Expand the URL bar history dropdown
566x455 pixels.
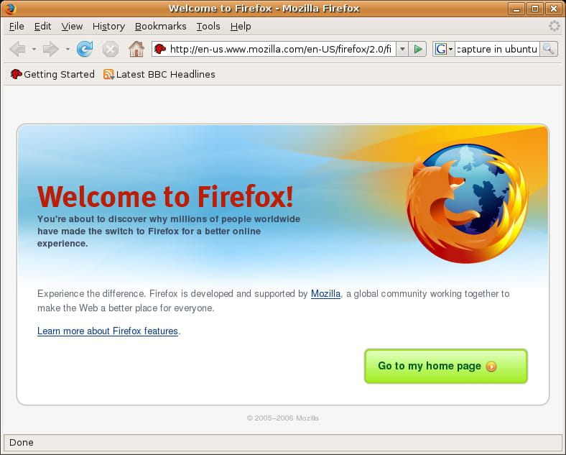point(402,49)
